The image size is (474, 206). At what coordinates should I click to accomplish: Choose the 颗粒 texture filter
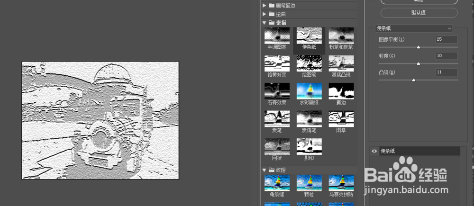[309, 183]
